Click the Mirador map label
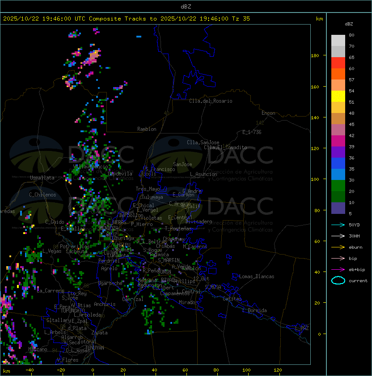The width and height of the screenshot is (372, 376). click(189, 302)
